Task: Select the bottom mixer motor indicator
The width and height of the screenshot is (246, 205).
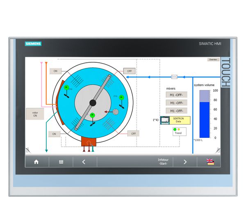Action: (x=92, y=115)
